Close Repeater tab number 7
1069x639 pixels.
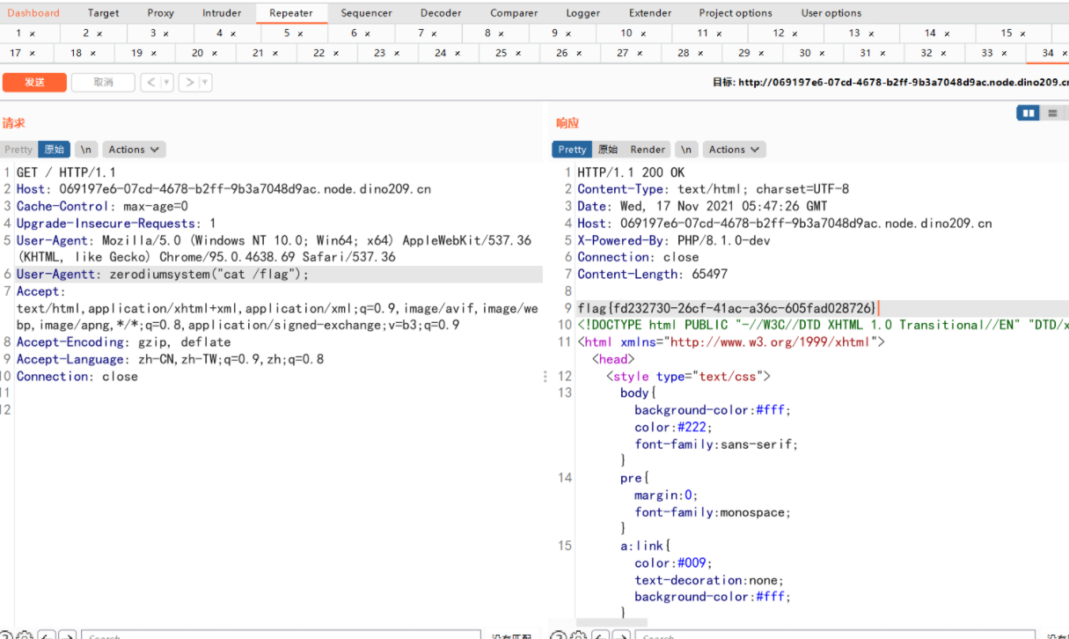[x=434, y=33]
